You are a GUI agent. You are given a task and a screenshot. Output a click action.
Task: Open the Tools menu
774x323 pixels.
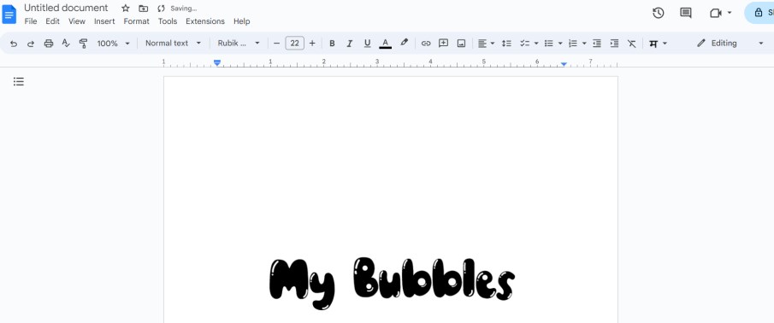(x=168, y=21)
